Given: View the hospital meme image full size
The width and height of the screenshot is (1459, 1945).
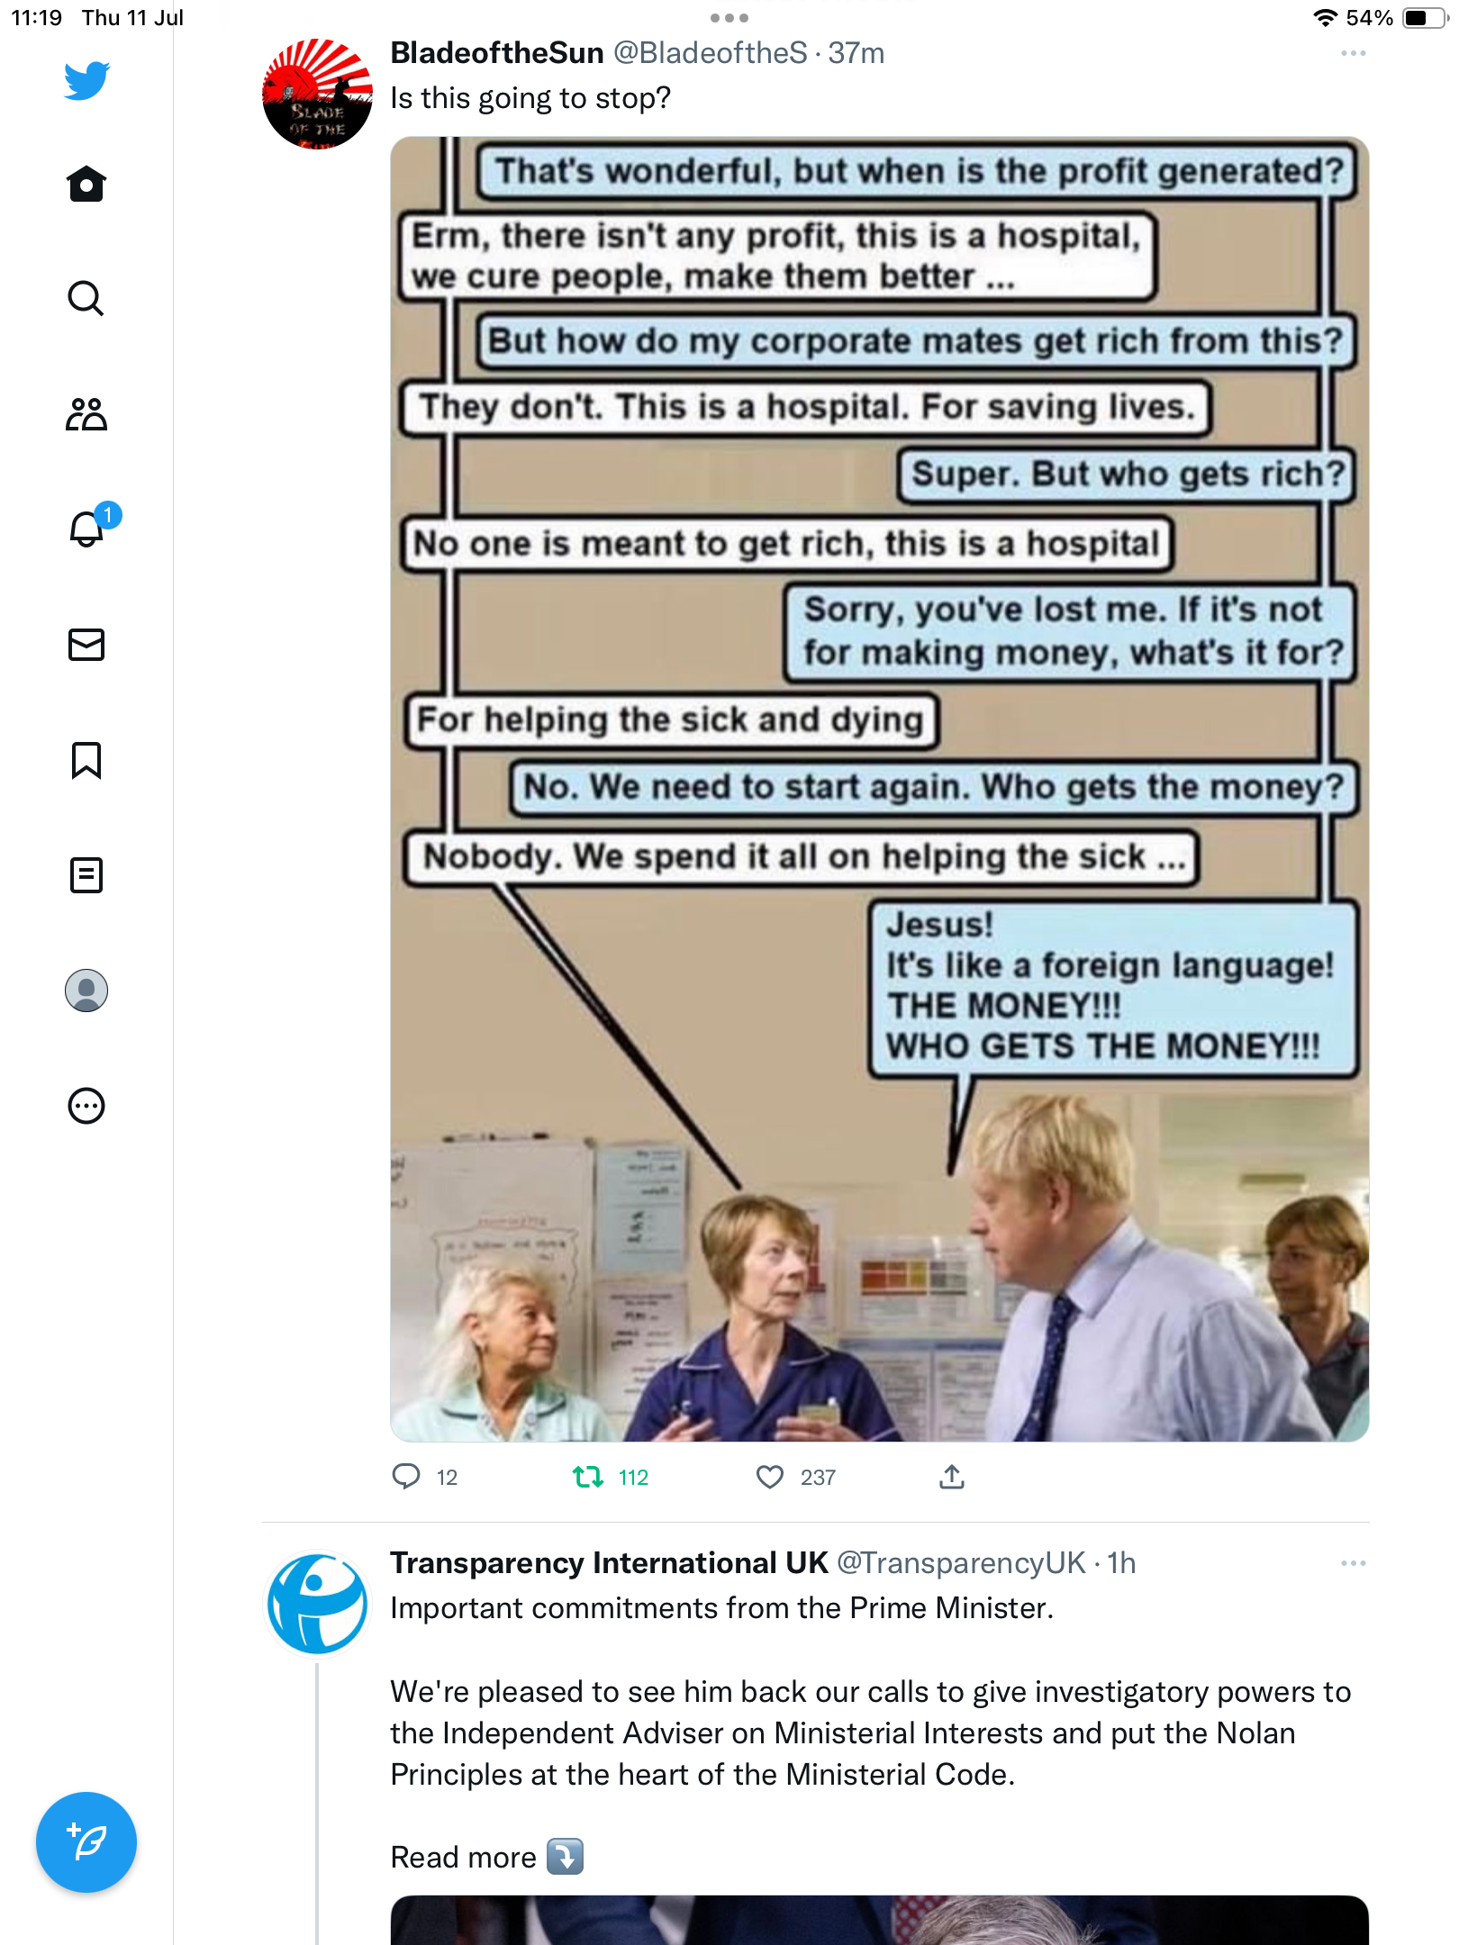Looking at the screenshot, I should [880, 789].
